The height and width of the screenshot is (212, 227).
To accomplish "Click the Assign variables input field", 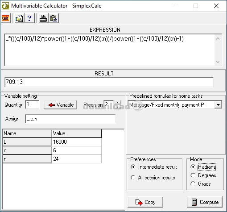I will 70,119.
